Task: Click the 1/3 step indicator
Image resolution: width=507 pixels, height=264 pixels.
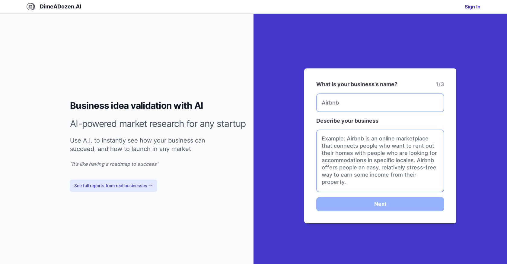Action: [x=440, y=84]
